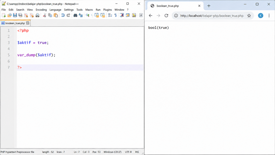
Task: Click the Open file toolbar icon
Action: point(9,15)
